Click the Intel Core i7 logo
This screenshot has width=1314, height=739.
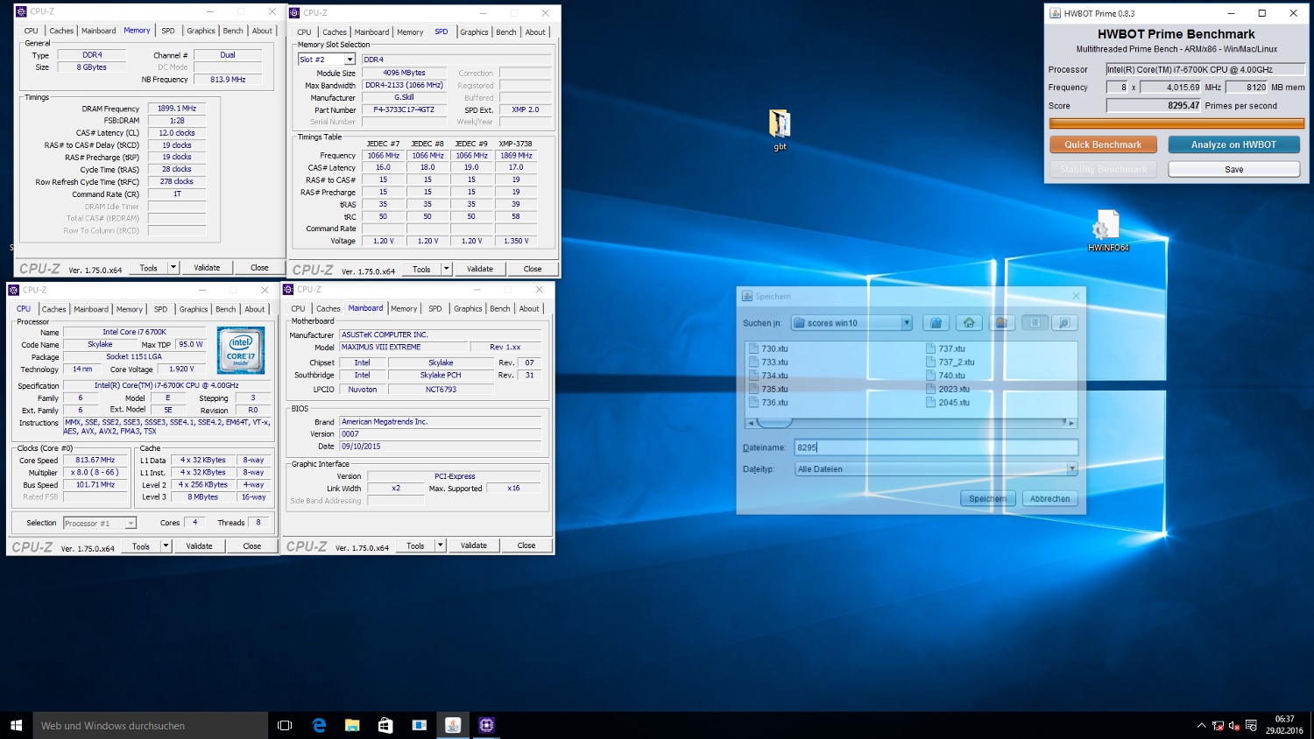click(241, 350)
